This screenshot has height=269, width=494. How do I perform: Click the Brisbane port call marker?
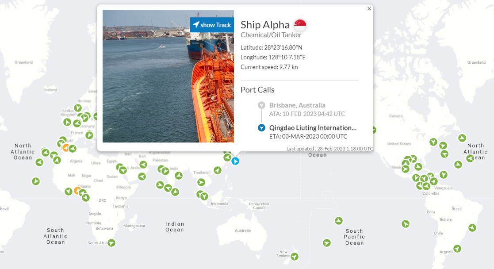tap(261, 105)
